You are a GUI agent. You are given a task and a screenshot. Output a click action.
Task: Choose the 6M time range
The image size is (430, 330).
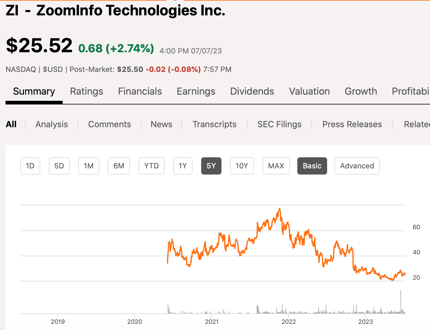click(x=119, y=166)
